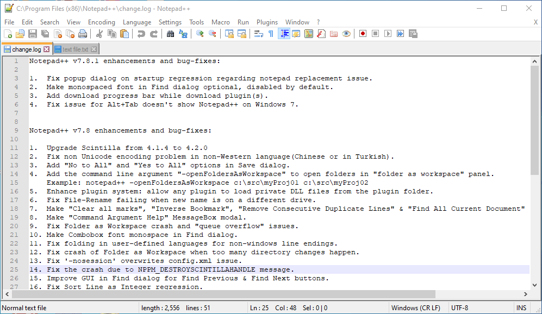Screen dimensions: 542x314
Task: Open the Search menu
Action: click(49, 22)
